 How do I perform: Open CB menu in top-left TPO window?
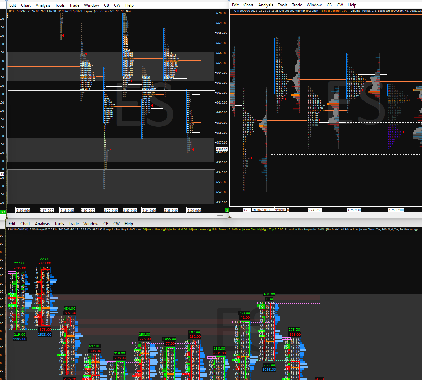[x=107, y=5]
